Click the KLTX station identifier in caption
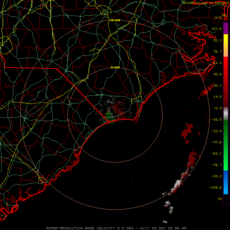230x230 pixels. coord(145,228)
